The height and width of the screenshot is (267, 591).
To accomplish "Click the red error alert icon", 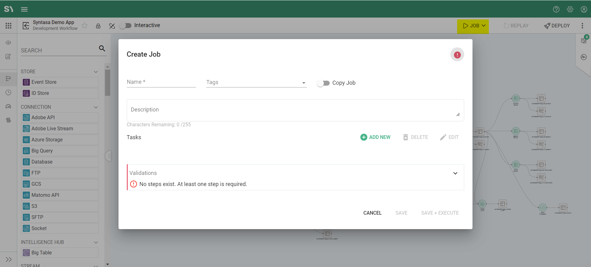I will [457, 55].
